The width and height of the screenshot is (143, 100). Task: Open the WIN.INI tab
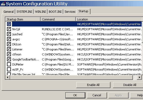pyautogui.click(x=40, y=12)
